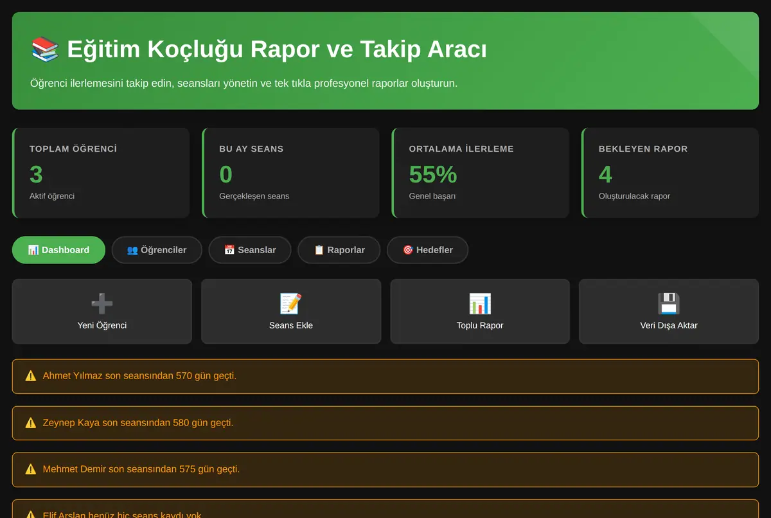Click the Yeni Öğrenci button label
Viewport: 771px width, 518px height.
point(102,325)
